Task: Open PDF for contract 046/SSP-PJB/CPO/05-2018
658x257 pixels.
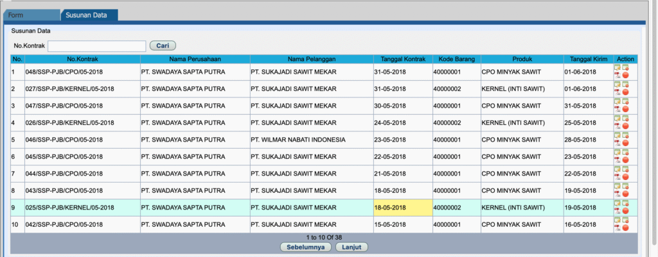Action: (x=618, y=143)
